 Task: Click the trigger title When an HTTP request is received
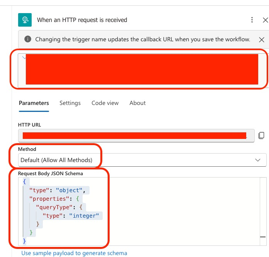82,20
